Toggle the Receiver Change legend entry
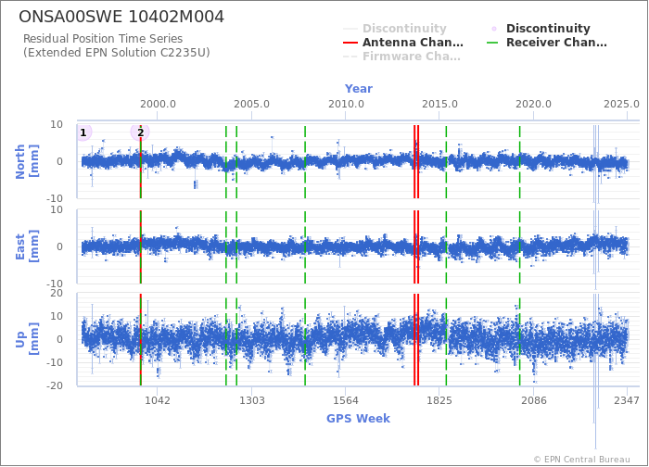The height and width of the screenshot is (467, 649). click(547, 43)
